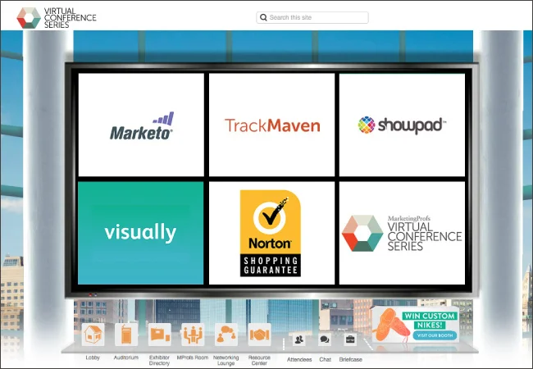Go to the Auditorium icon
The image size is (533, 369).
click(126, 335)
